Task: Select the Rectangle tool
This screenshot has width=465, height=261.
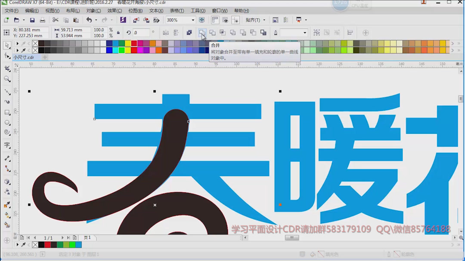Action: [7, 112]
